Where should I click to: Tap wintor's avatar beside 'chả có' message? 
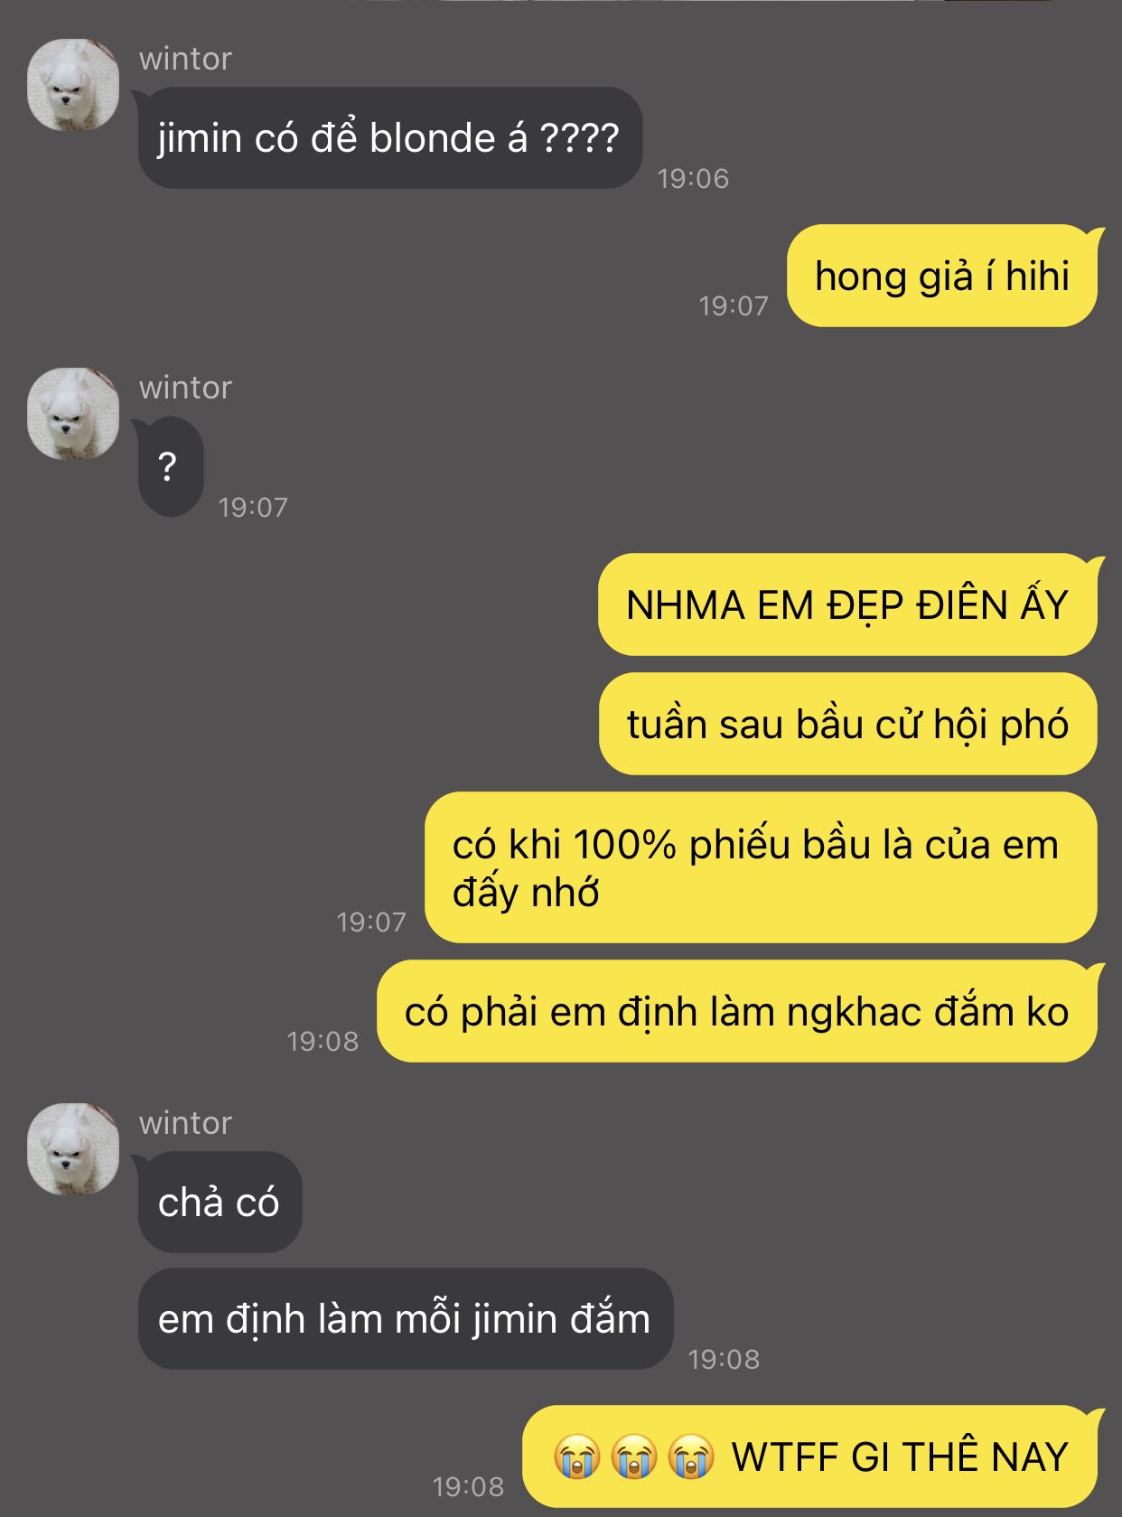[x=73, y=1149]
